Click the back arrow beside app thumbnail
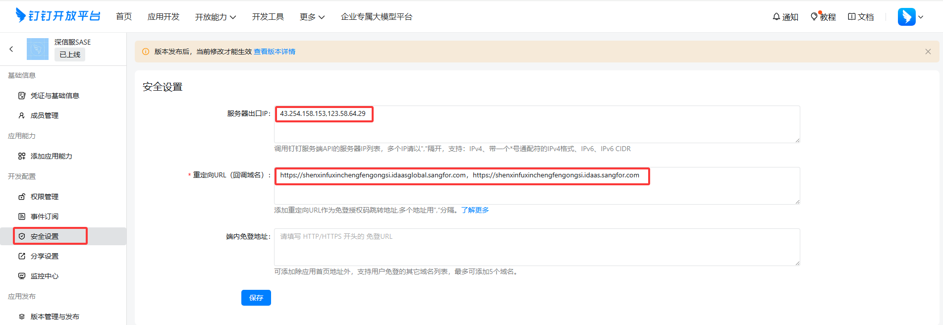 pos(11,49)
